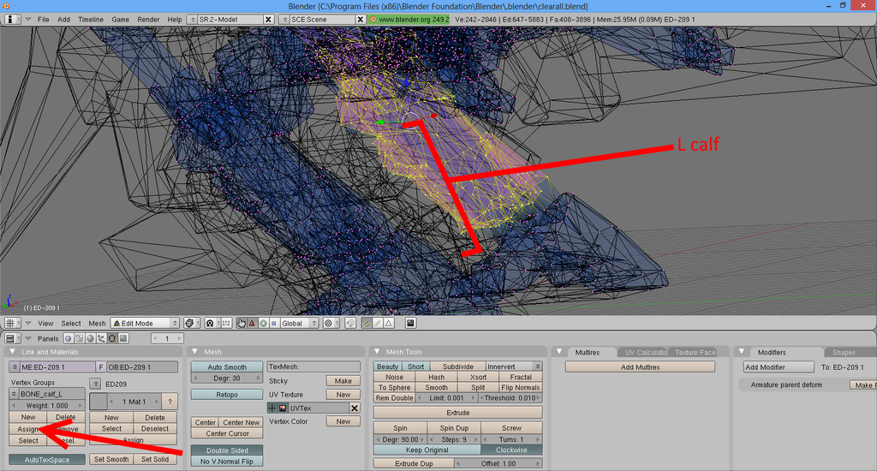Viewport: 877px width, 471px height.
Task: Open the 3D view window type selector
Action: point(12,324)
